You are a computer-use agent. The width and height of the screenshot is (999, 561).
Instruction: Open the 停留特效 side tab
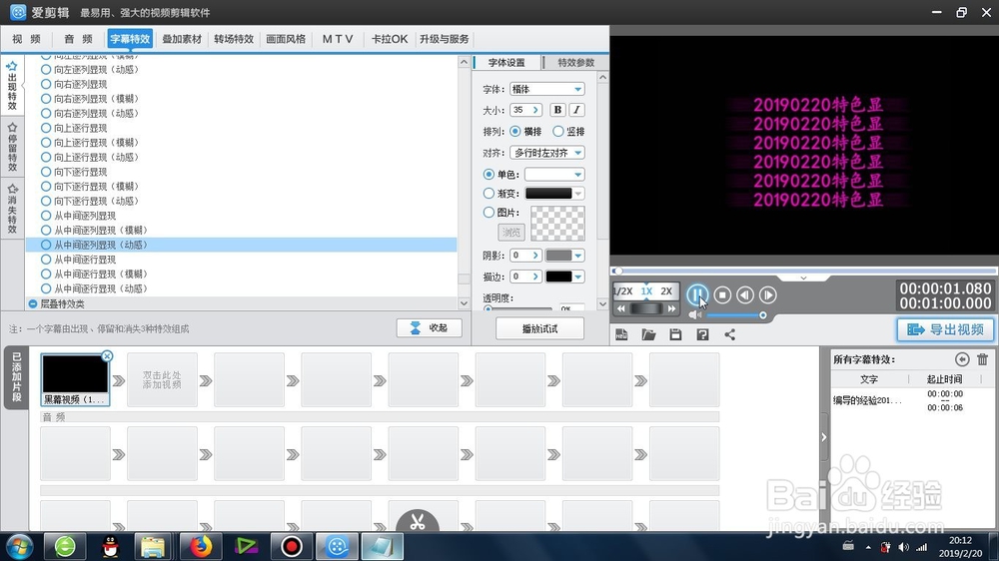pos(12,147)
